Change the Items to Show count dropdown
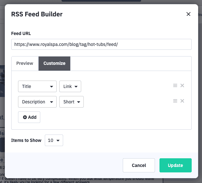This screenshot has width=202, height=183. tap(54, 140)
